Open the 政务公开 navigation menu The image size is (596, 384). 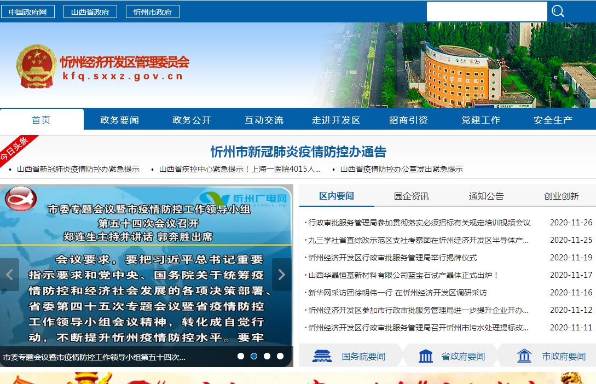(192, 120)
